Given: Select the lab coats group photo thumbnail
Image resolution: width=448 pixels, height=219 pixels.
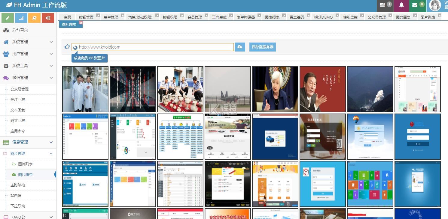Looking at the screenshot, I should (85, 89).
